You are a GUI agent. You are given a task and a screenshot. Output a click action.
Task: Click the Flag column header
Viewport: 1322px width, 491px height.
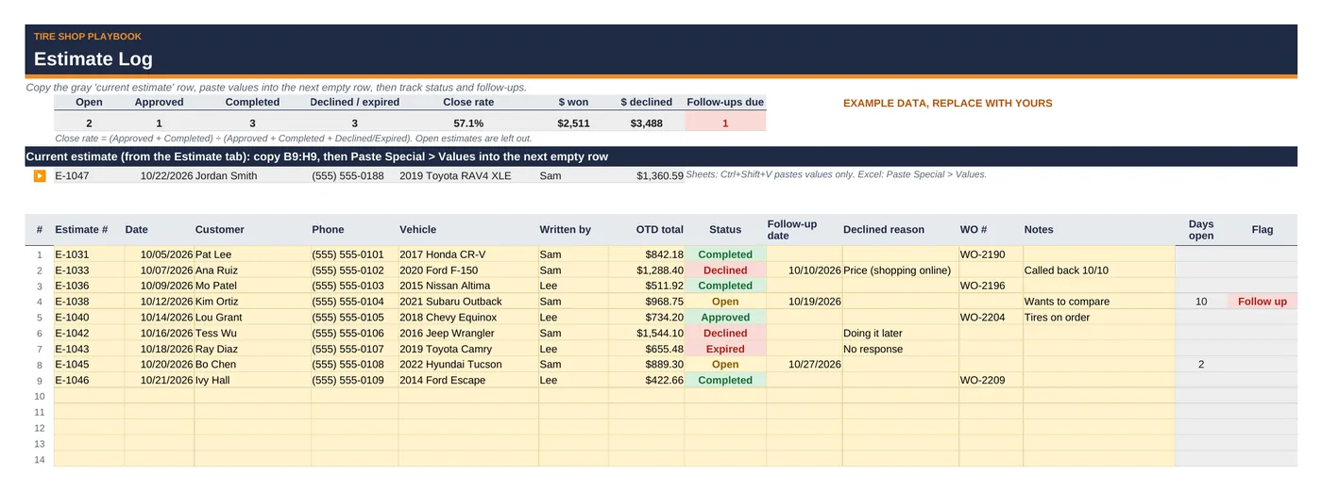pos(1263,229)
